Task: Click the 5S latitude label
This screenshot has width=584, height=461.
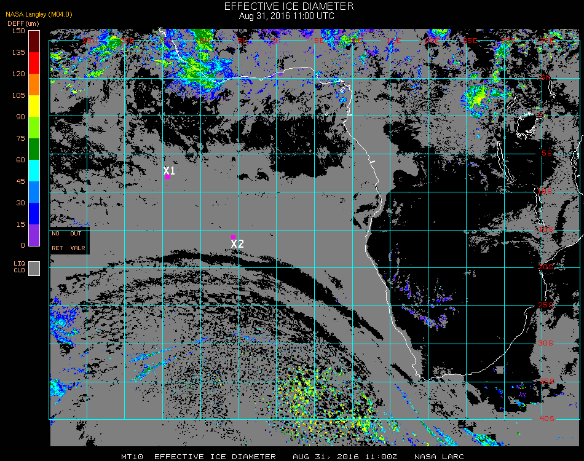Action: (x=547, y=153)
